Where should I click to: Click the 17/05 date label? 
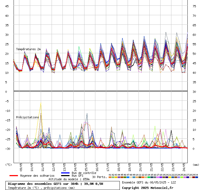point(108,167)
